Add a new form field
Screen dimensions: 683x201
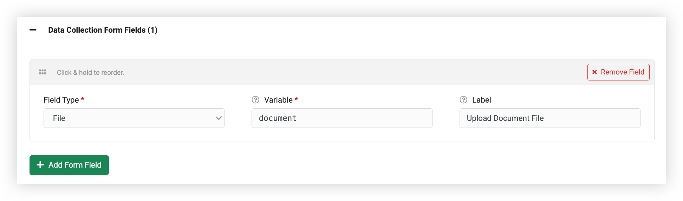click(69, 165)
